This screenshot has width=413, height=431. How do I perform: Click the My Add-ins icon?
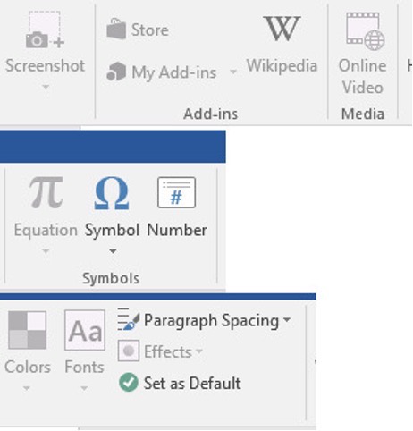(116, 72)
